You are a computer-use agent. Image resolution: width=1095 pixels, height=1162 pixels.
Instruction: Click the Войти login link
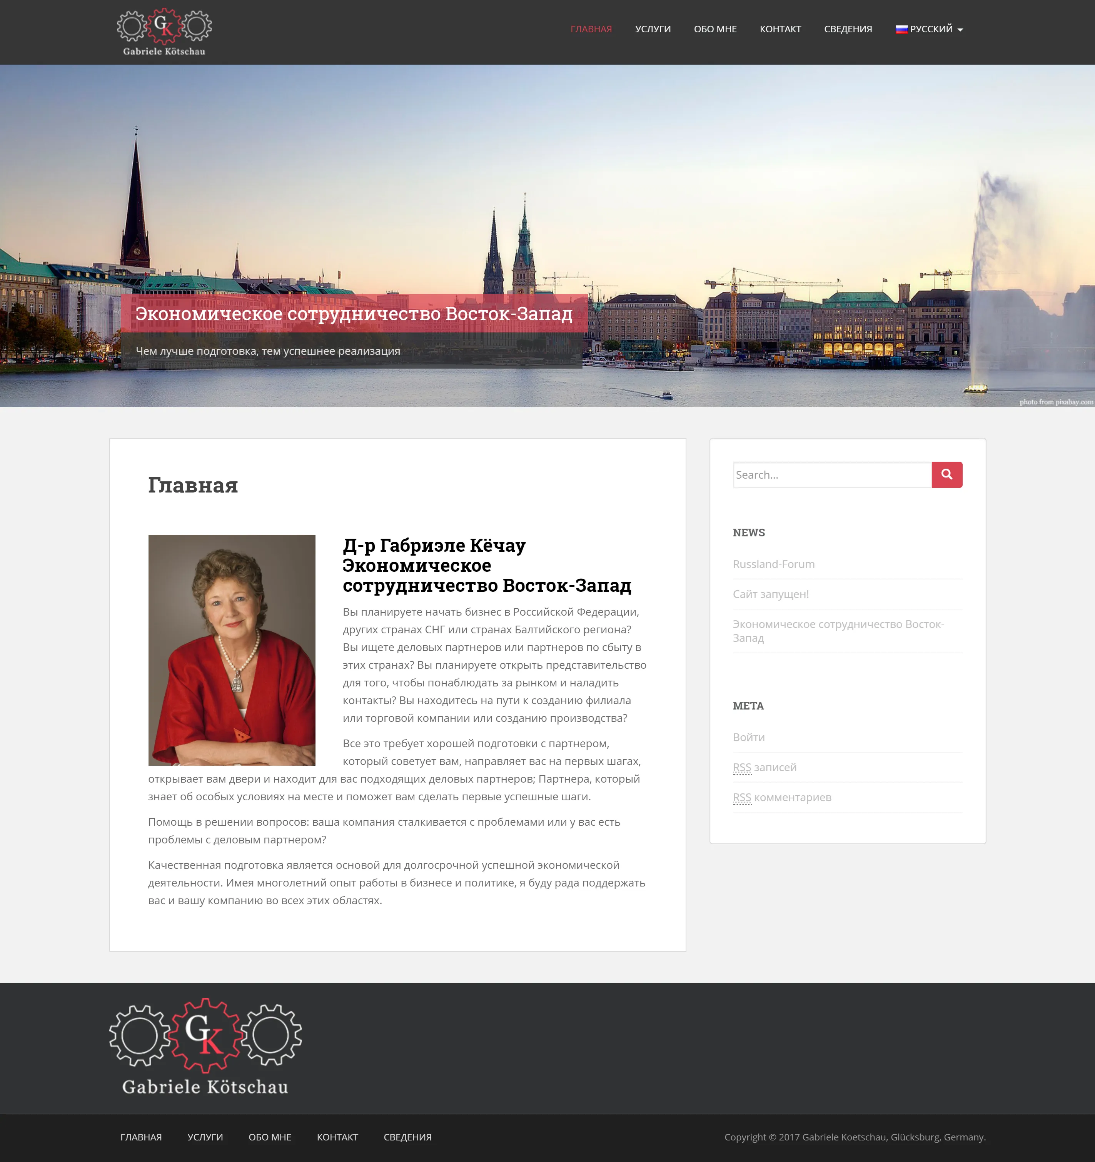click(749, 737)
